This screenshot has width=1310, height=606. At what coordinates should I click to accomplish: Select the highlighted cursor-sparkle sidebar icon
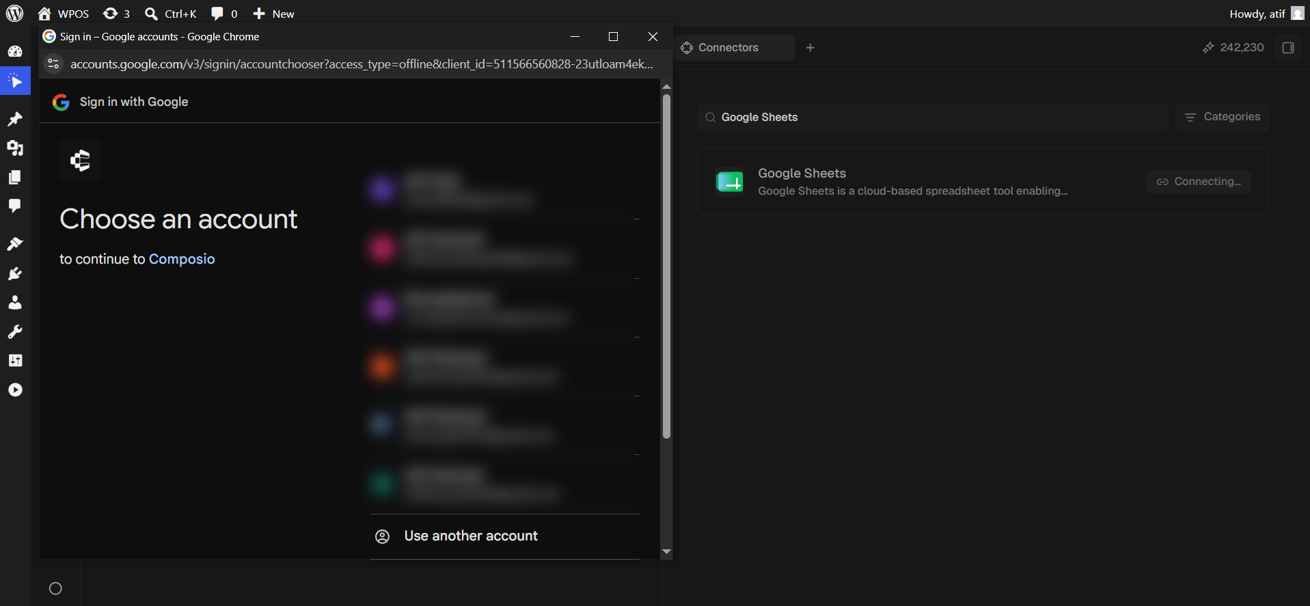pos(15,81)
